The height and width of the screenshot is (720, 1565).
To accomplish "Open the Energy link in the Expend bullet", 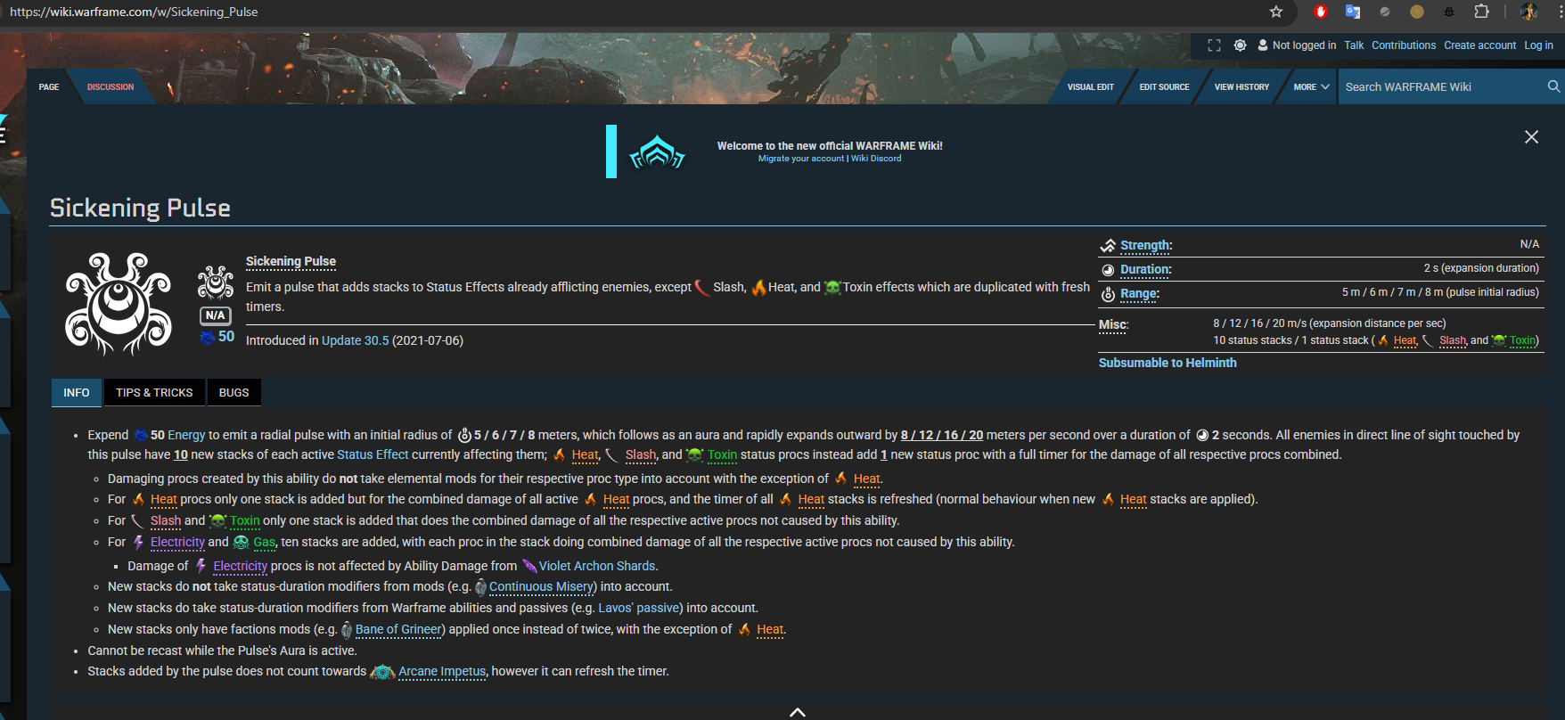I will tap(186, 435).
